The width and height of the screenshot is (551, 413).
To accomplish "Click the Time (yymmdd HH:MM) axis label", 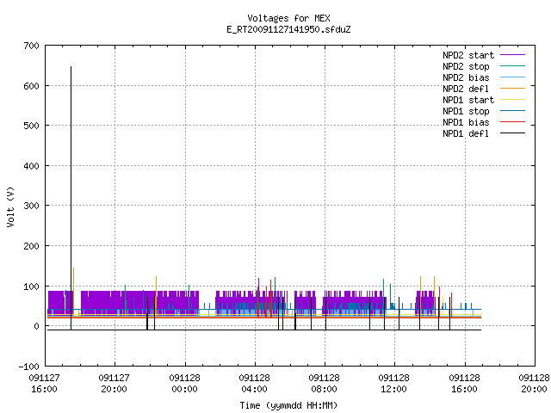I will 288,405.
